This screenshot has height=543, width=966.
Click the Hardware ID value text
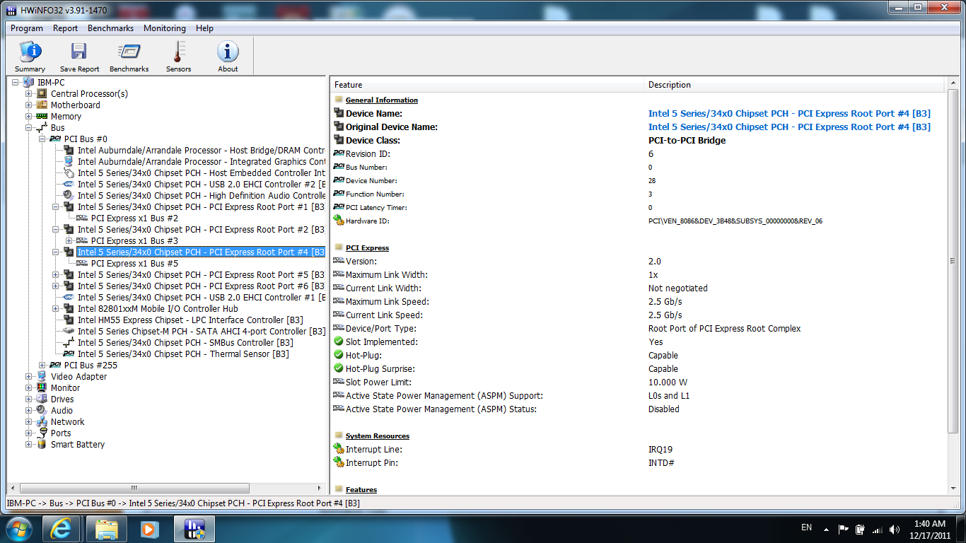(x=735, y=221)
